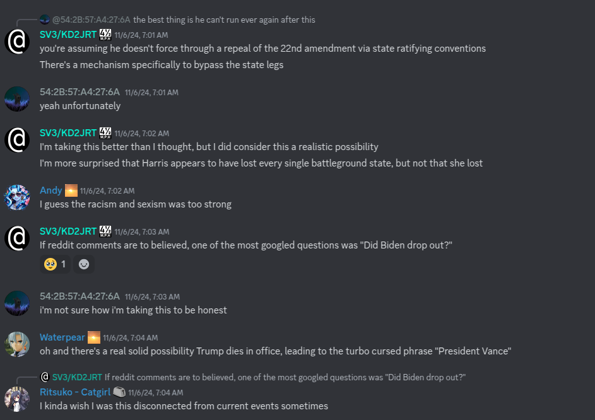595x420 pixels.
Task: Click the sunrise role icon beside Waterpear
Action: (x=94, y=338)
